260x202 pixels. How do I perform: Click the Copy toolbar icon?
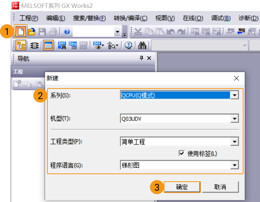tap(149, 31)
